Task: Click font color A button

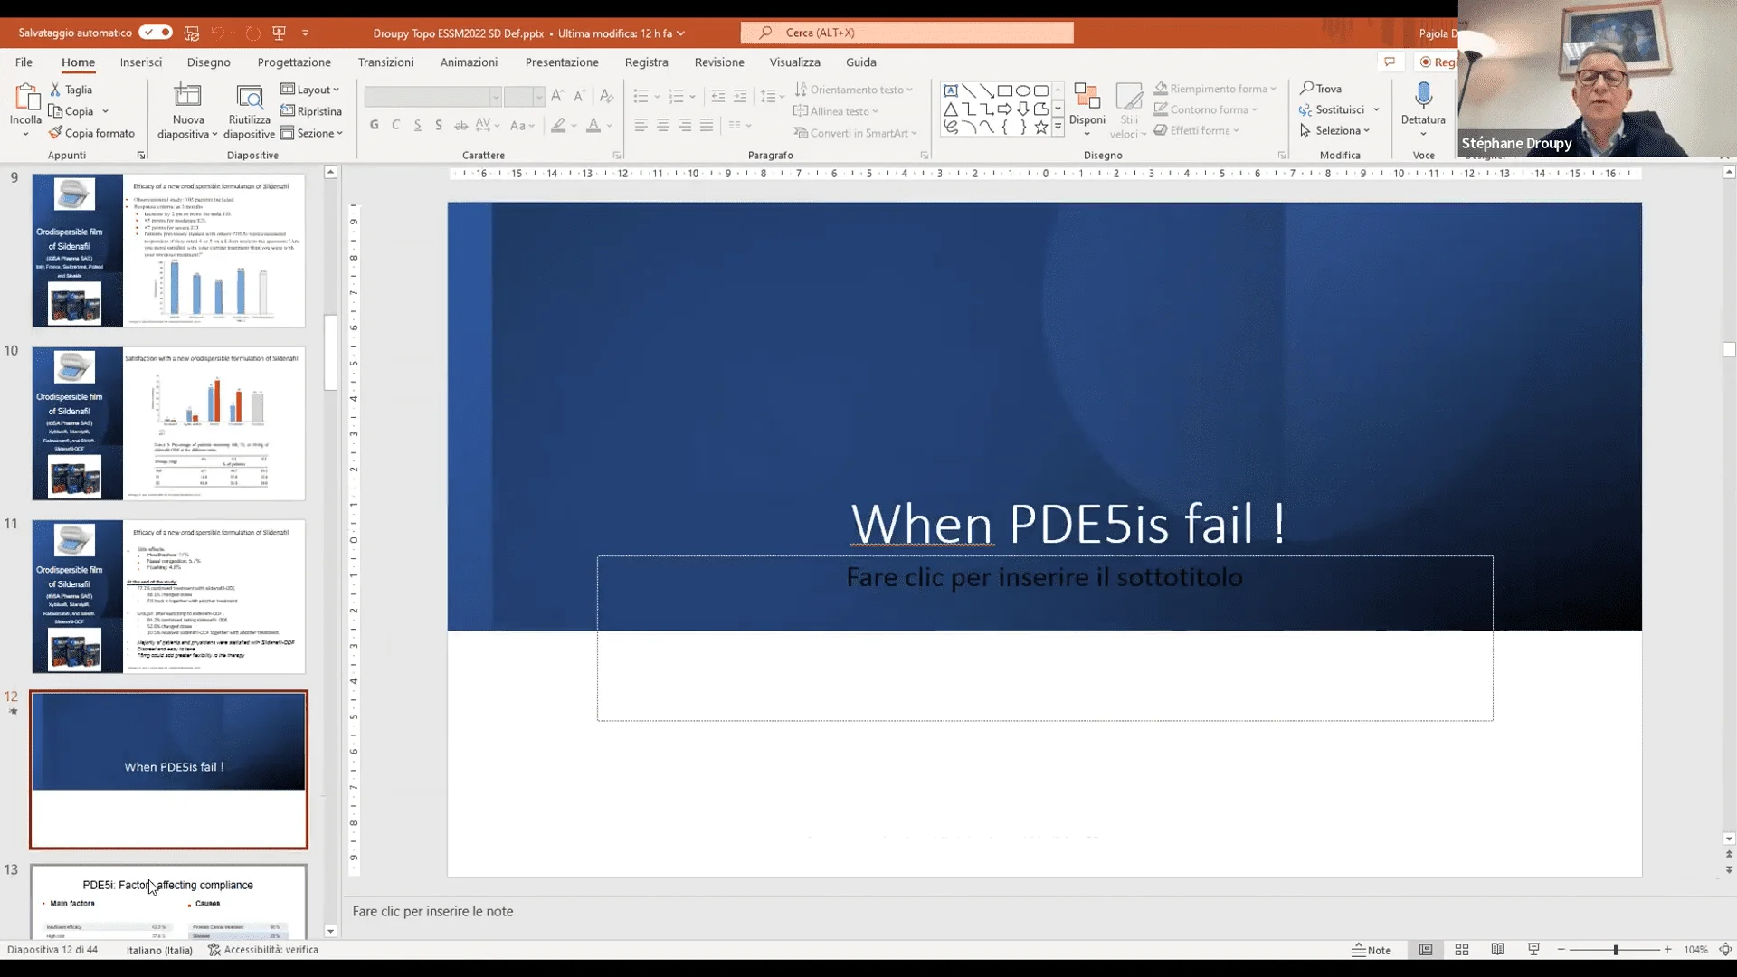Action: pos(593,125)
